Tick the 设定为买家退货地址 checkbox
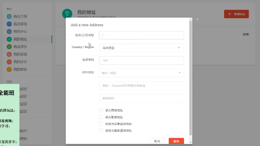 point(101,124)
